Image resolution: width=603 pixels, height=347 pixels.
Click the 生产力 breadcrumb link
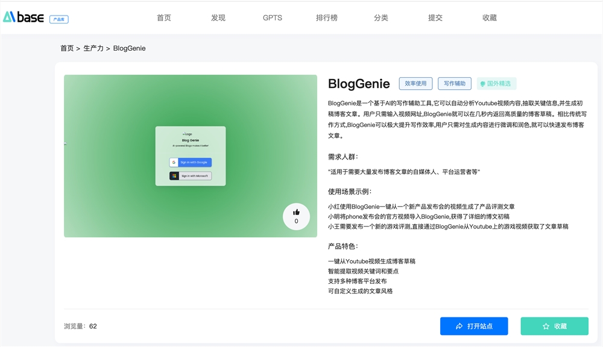93,48
